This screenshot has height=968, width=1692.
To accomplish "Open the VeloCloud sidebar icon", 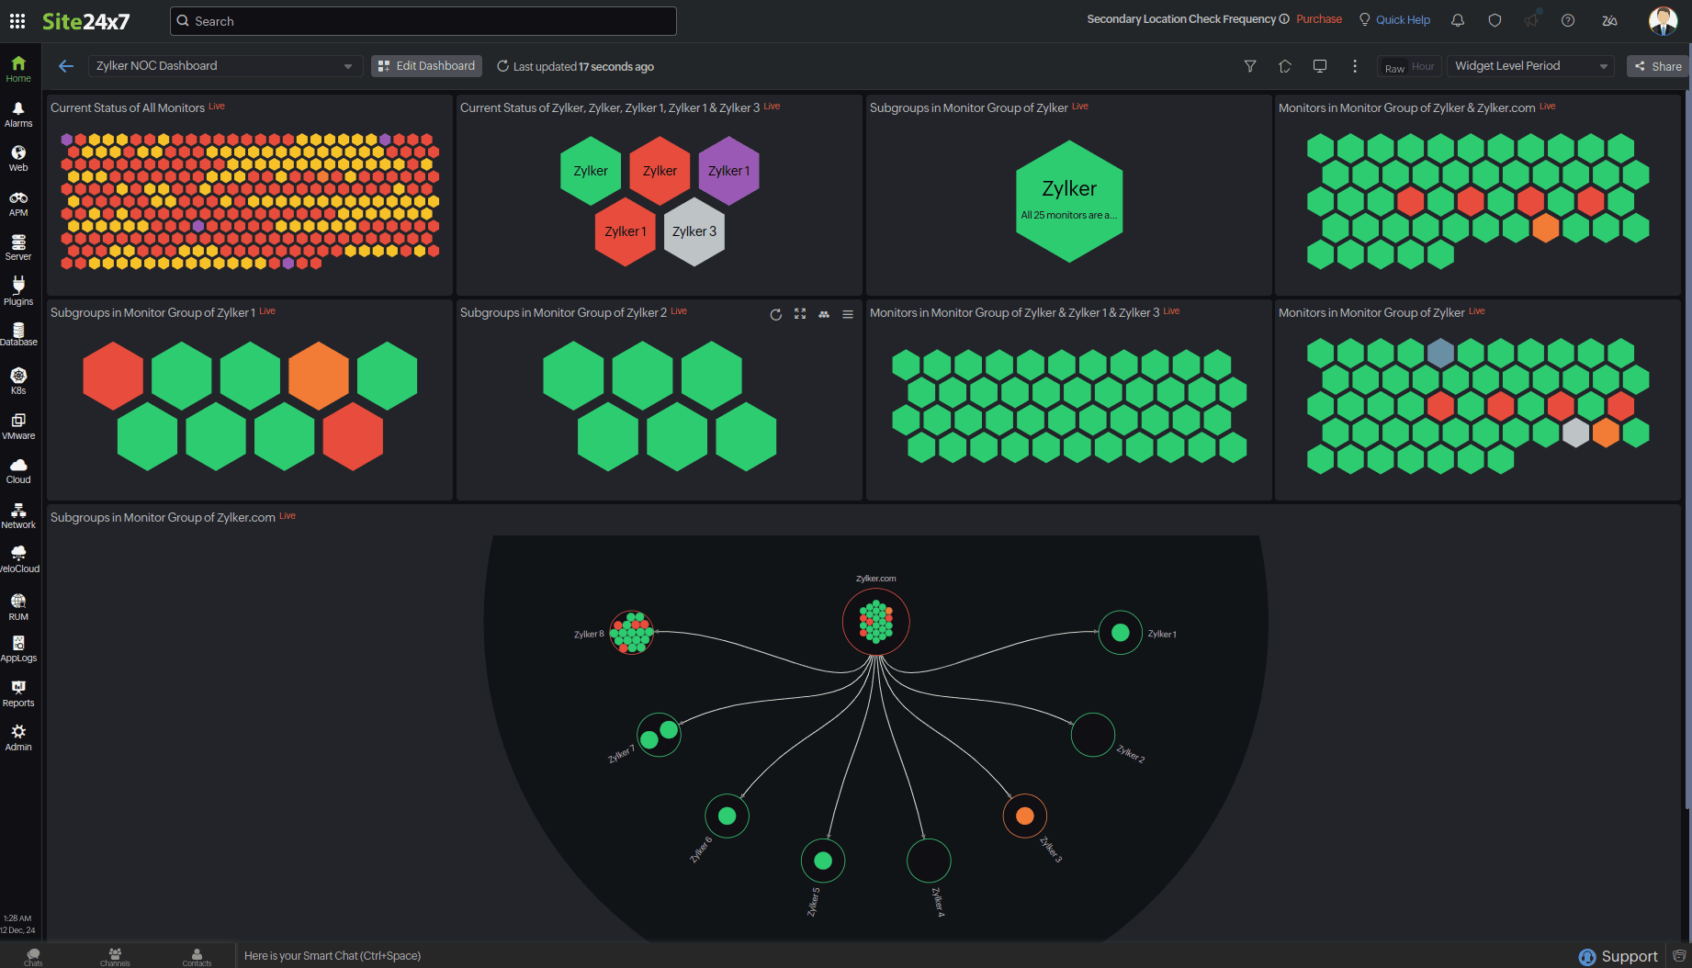I will click(18, 559).
